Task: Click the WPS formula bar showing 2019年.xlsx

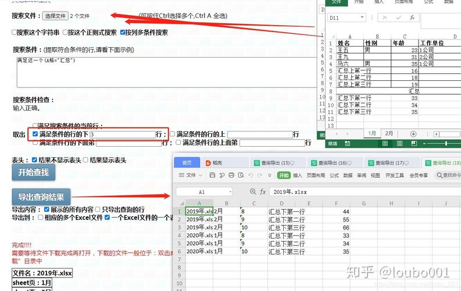Action: pyautogui.click(x=365, y=192)
